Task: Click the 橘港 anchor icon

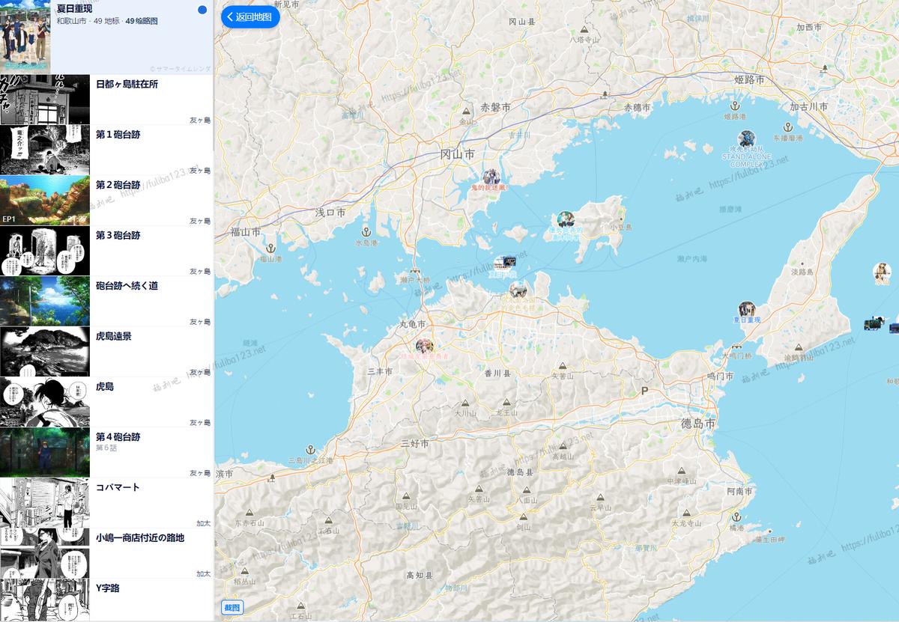Action: click(736, 516)
